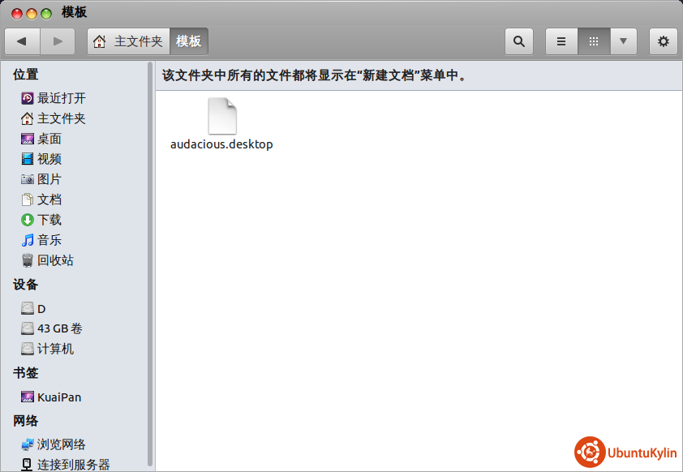The height and width of the screenshot is (472, 683).
Task: Open the search magnifier tool
Action: click(519, 41)
